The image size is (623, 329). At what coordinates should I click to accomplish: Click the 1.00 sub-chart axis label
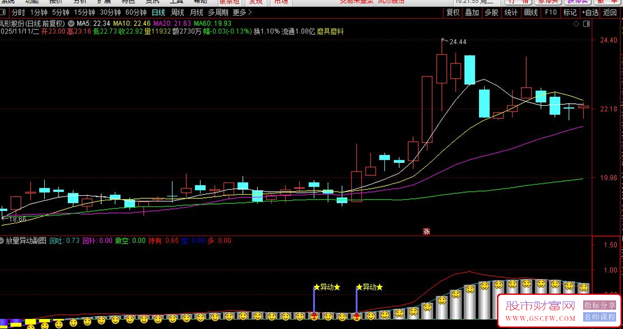point(609,271)
